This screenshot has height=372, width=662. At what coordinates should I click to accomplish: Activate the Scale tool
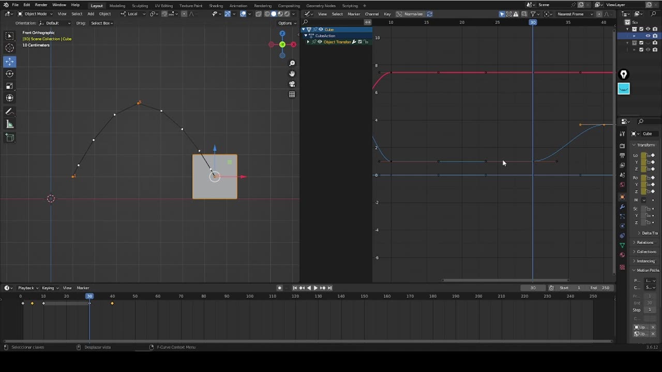click(x=9, y=86)
